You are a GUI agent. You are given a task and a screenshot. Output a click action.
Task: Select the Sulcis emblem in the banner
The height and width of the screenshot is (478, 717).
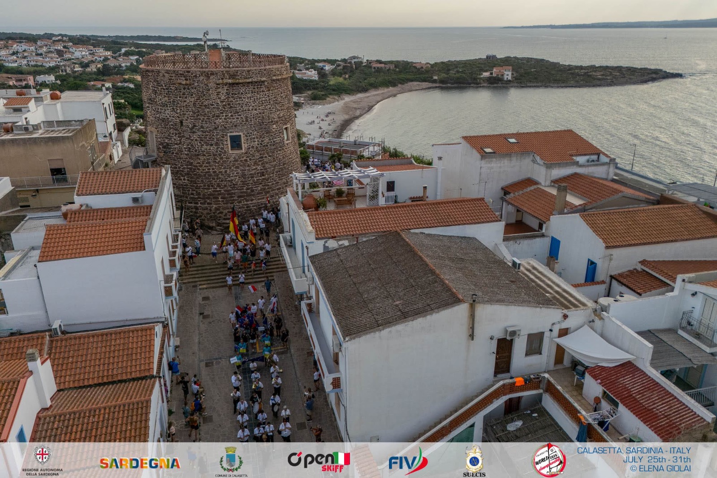[474, 461]
